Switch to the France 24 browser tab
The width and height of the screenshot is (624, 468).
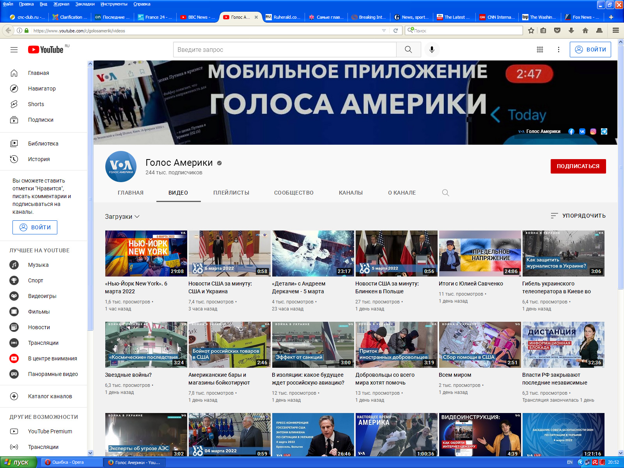155,17
